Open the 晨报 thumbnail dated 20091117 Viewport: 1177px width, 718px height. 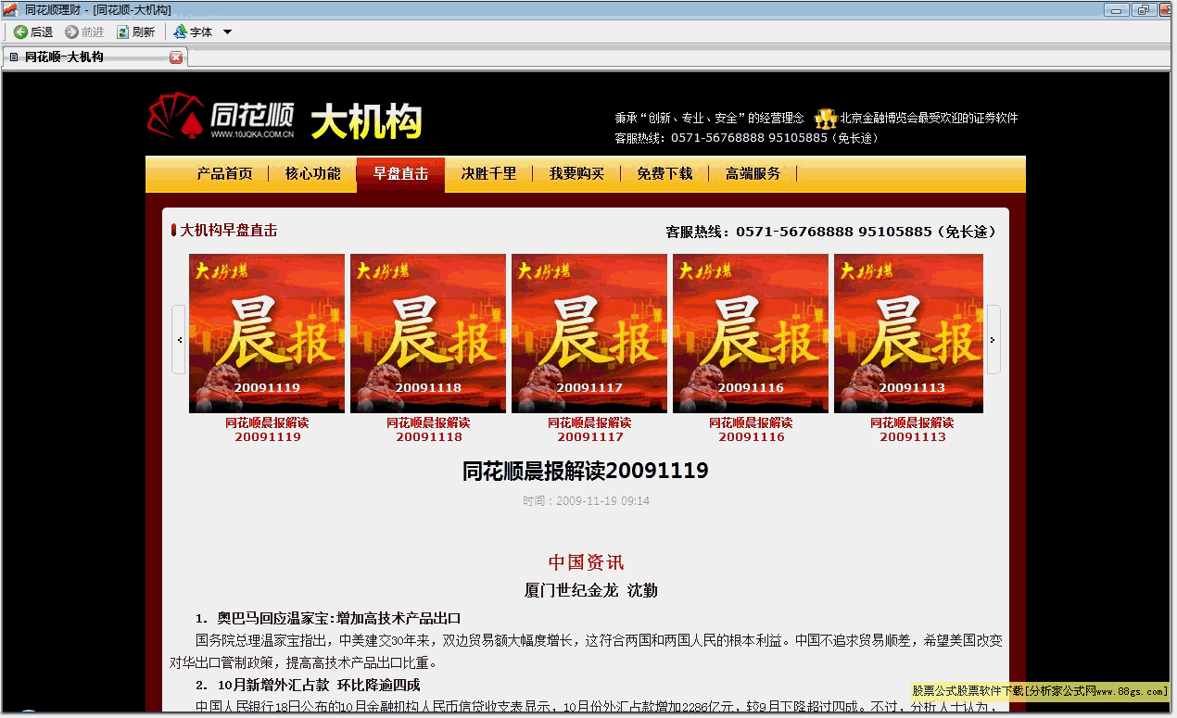589,334
